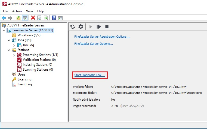Screen dimensions: 207x129
Task: Click the Workflows folder icon
Action: (x=14, y=35)
